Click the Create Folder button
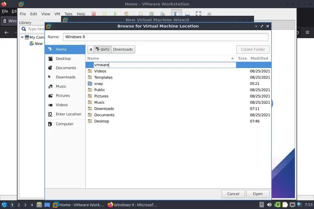 (x=253, y=50)
